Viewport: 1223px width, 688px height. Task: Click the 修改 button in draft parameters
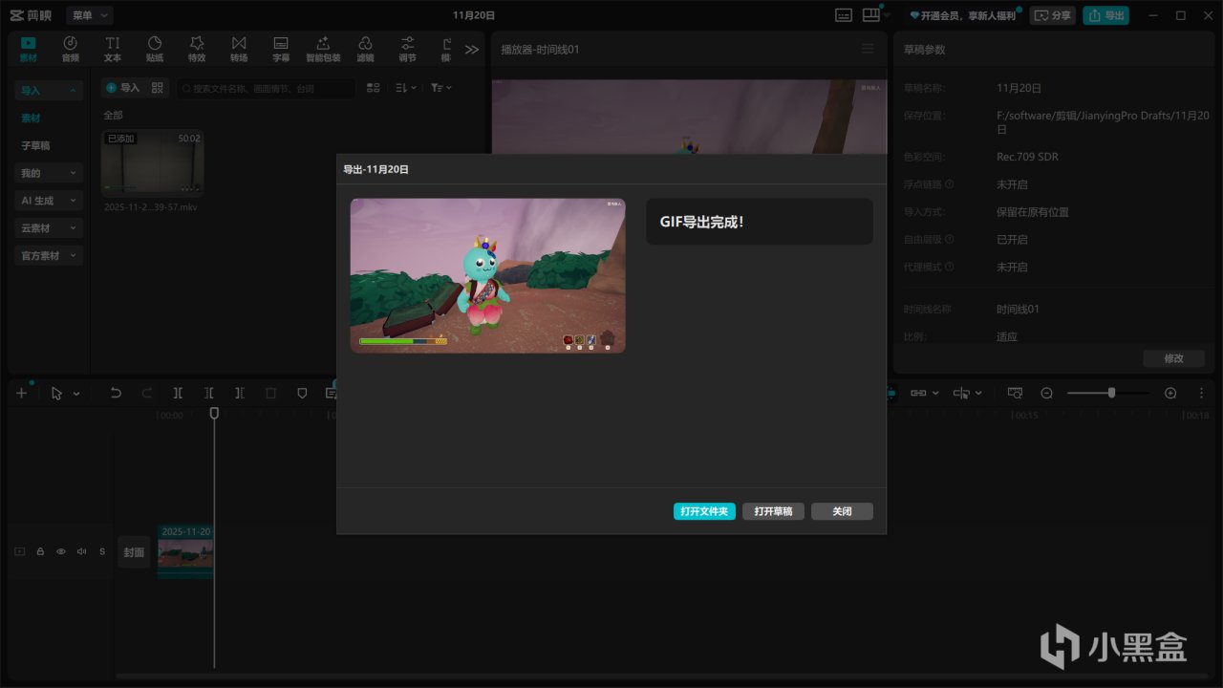[x=1173, y=358]
